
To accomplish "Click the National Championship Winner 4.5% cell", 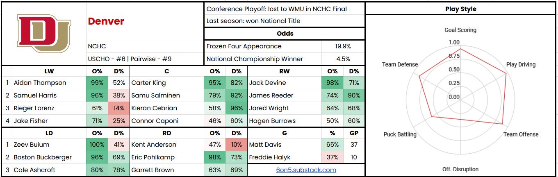I will [x=343, y=59].
